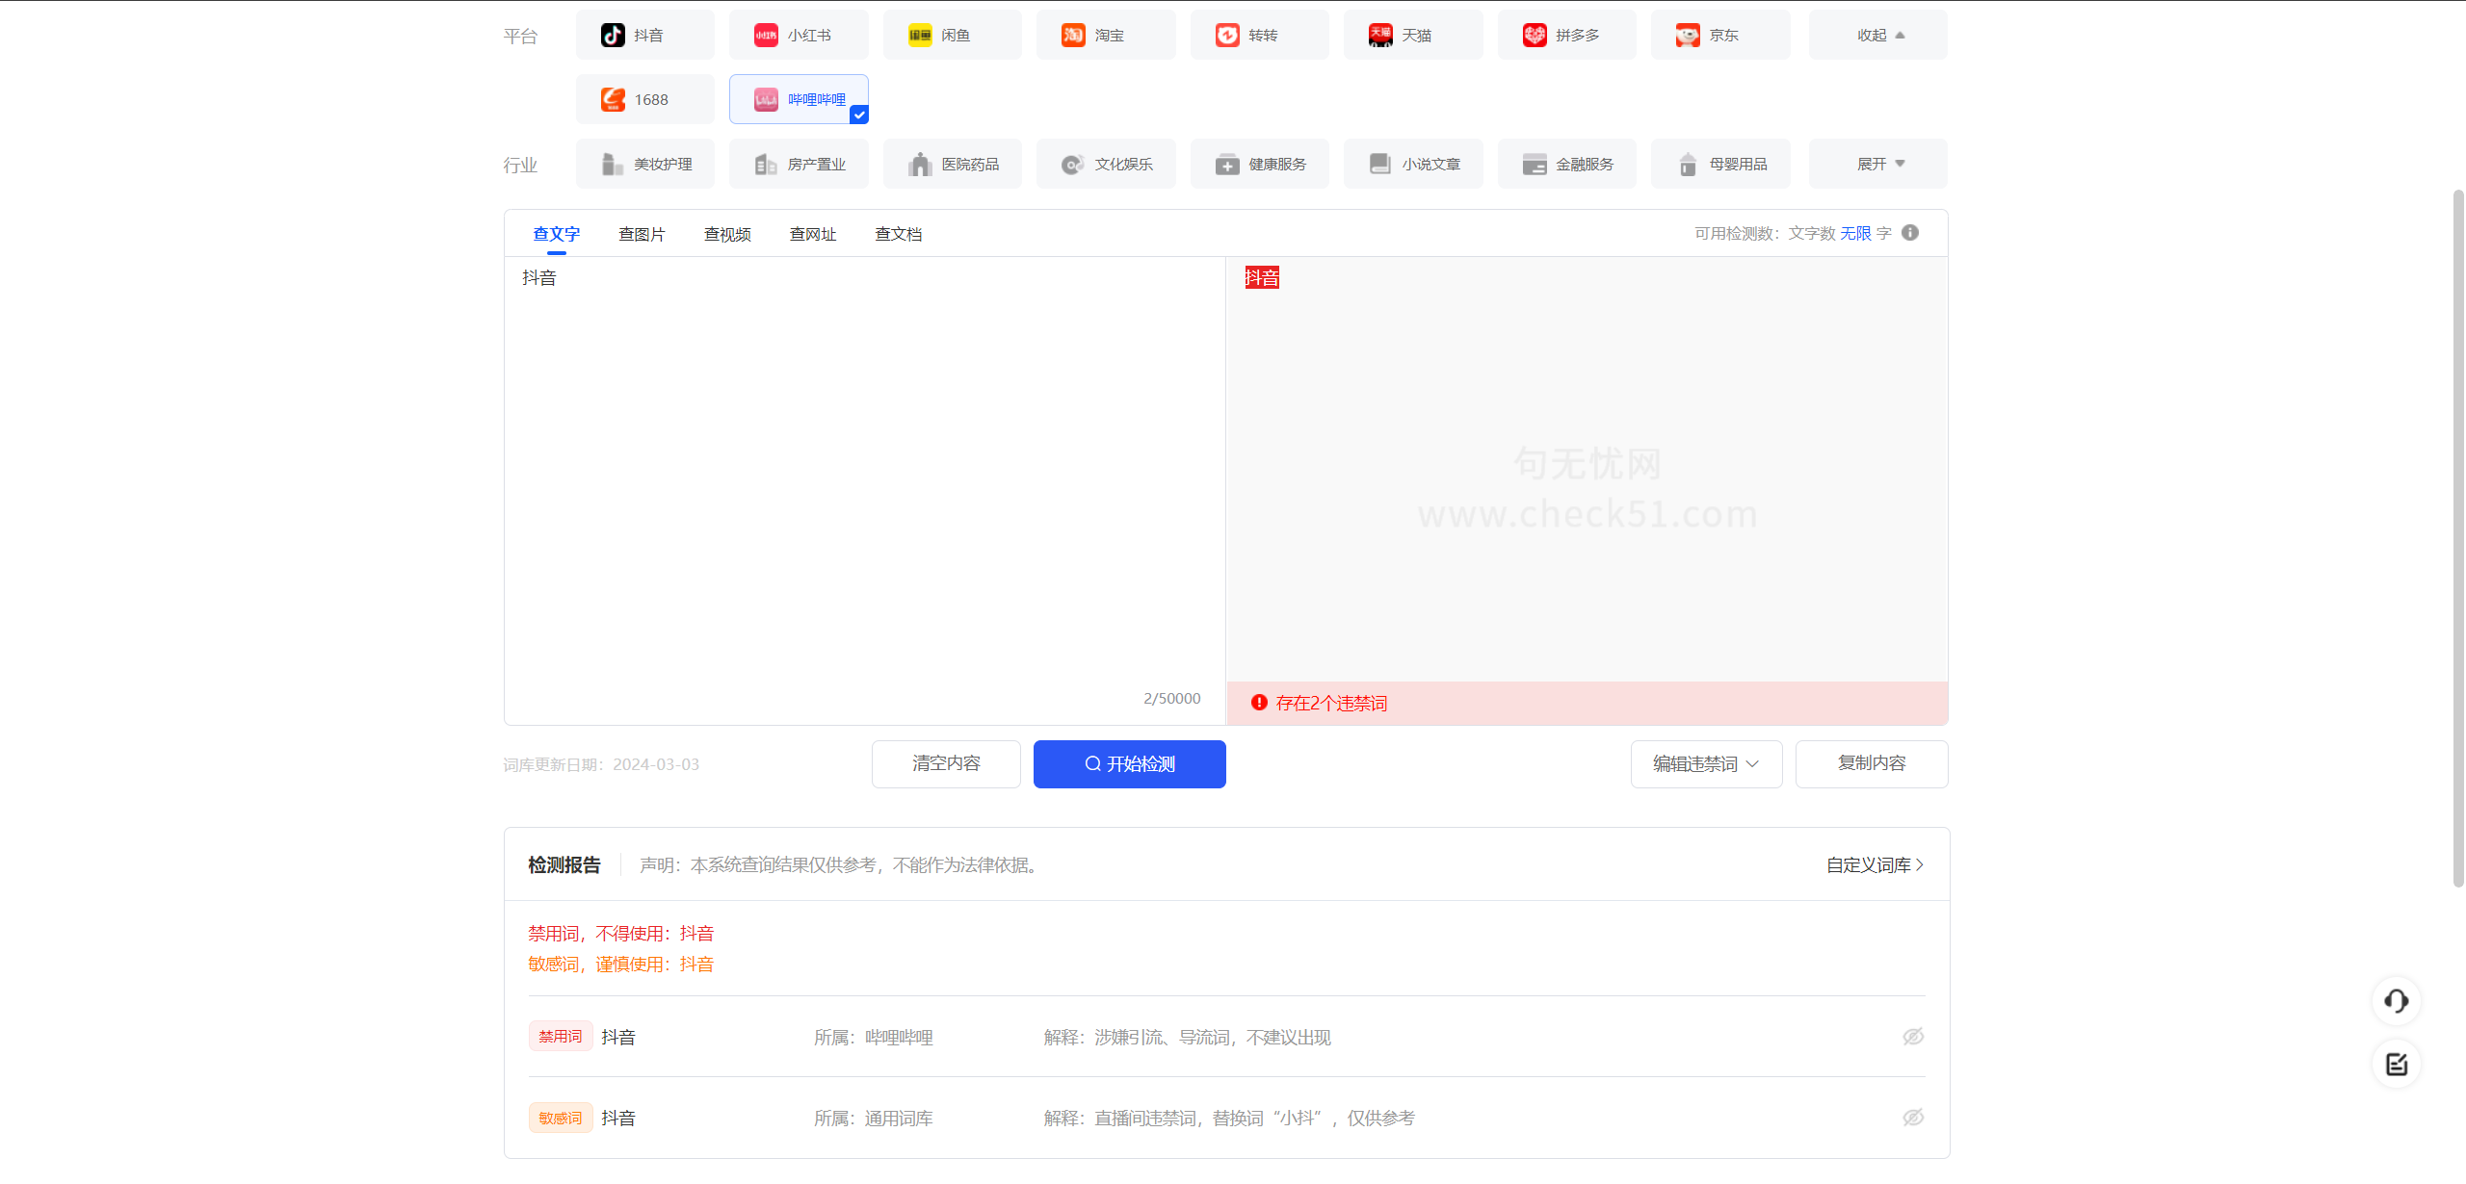Switch to the 查视频 tab
2466x1184 pixels.
(x=727, y=234)
